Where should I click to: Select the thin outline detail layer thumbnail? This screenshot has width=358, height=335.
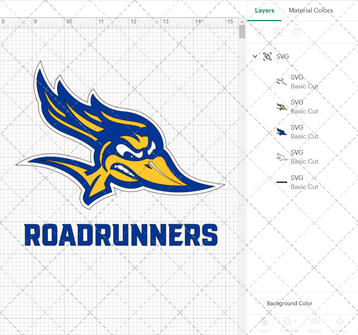click(281, 82)
